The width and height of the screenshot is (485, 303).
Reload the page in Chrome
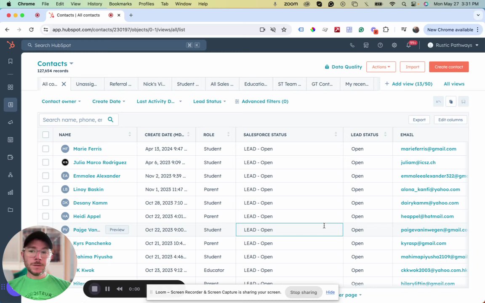31,30
